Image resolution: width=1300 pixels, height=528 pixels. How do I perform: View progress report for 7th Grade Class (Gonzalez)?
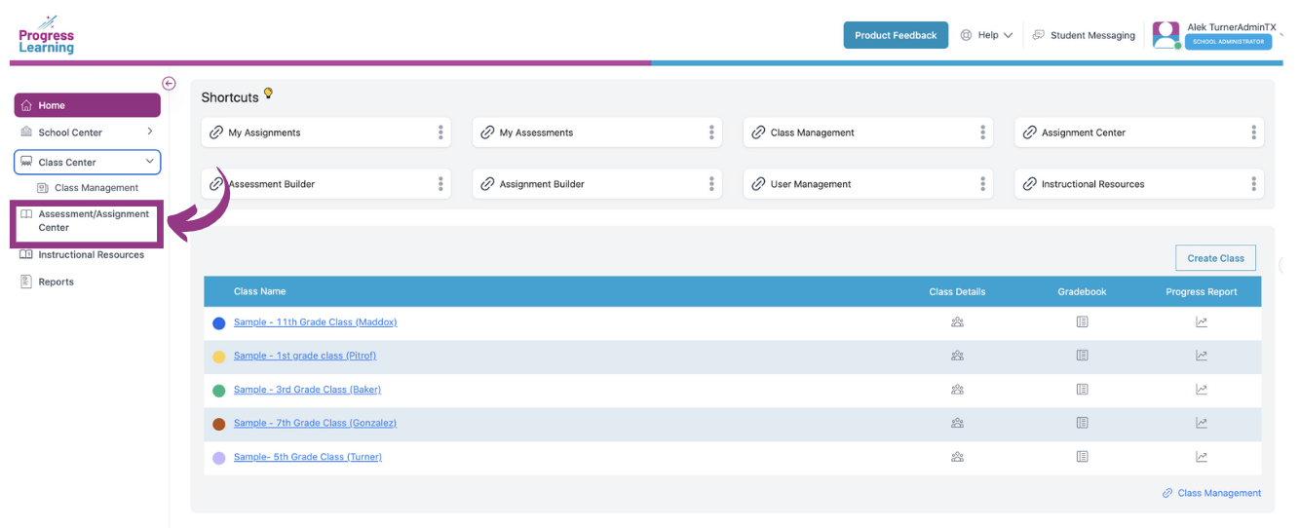pyautogui.click(x=1202, y=423)
